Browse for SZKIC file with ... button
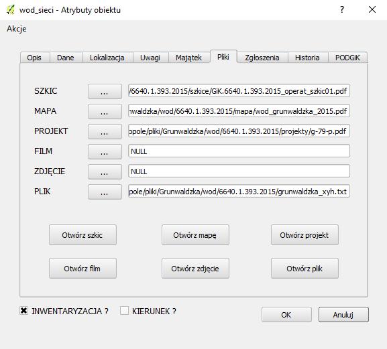Image resolution: width=387 pixels, height=349 pixels. pos(105,92)
